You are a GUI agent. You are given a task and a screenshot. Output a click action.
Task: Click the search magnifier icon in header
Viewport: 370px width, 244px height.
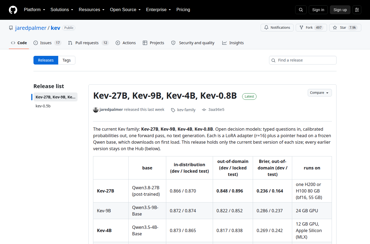pyautogui.click(x=301, y=10)
